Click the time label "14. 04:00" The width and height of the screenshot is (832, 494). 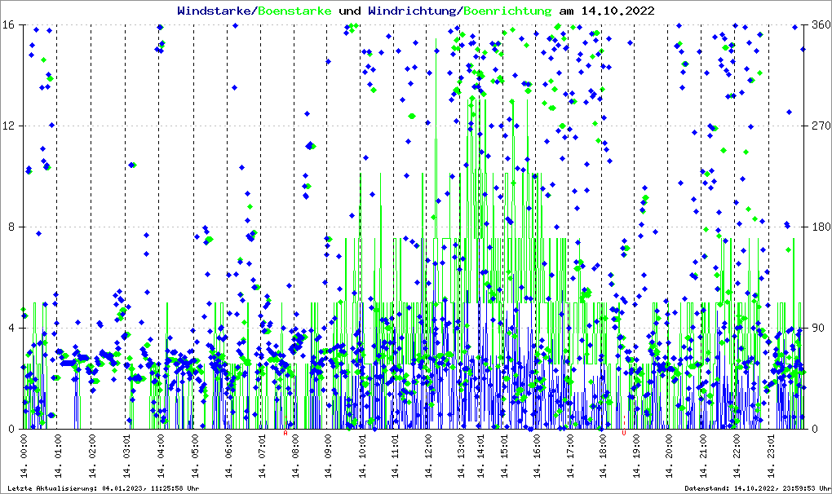[x=160, y=456]
